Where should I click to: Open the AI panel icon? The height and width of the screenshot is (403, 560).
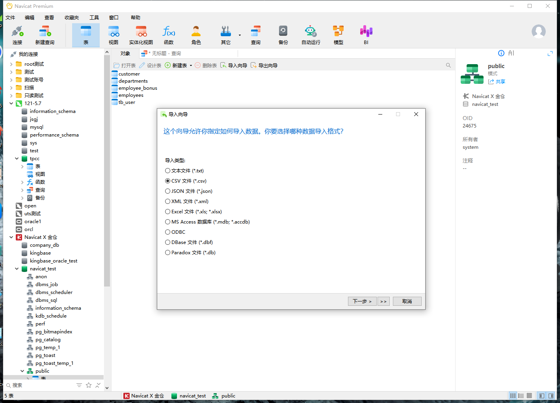tap(511, 53)
